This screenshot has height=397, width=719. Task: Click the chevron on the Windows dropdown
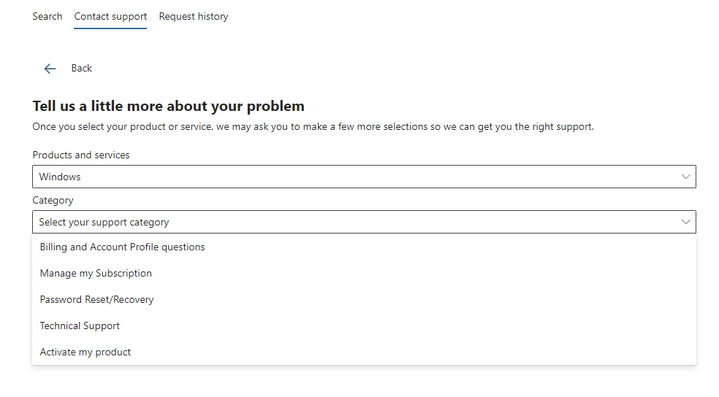pyautogui.click(x=685, y=177)
